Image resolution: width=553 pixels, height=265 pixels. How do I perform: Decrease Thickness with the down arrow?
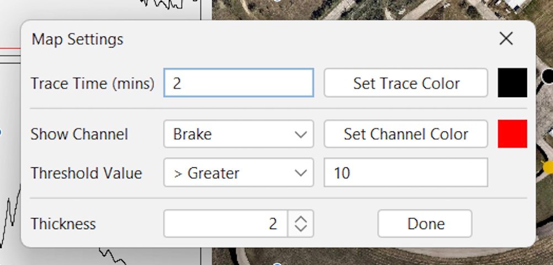point(301,229)
